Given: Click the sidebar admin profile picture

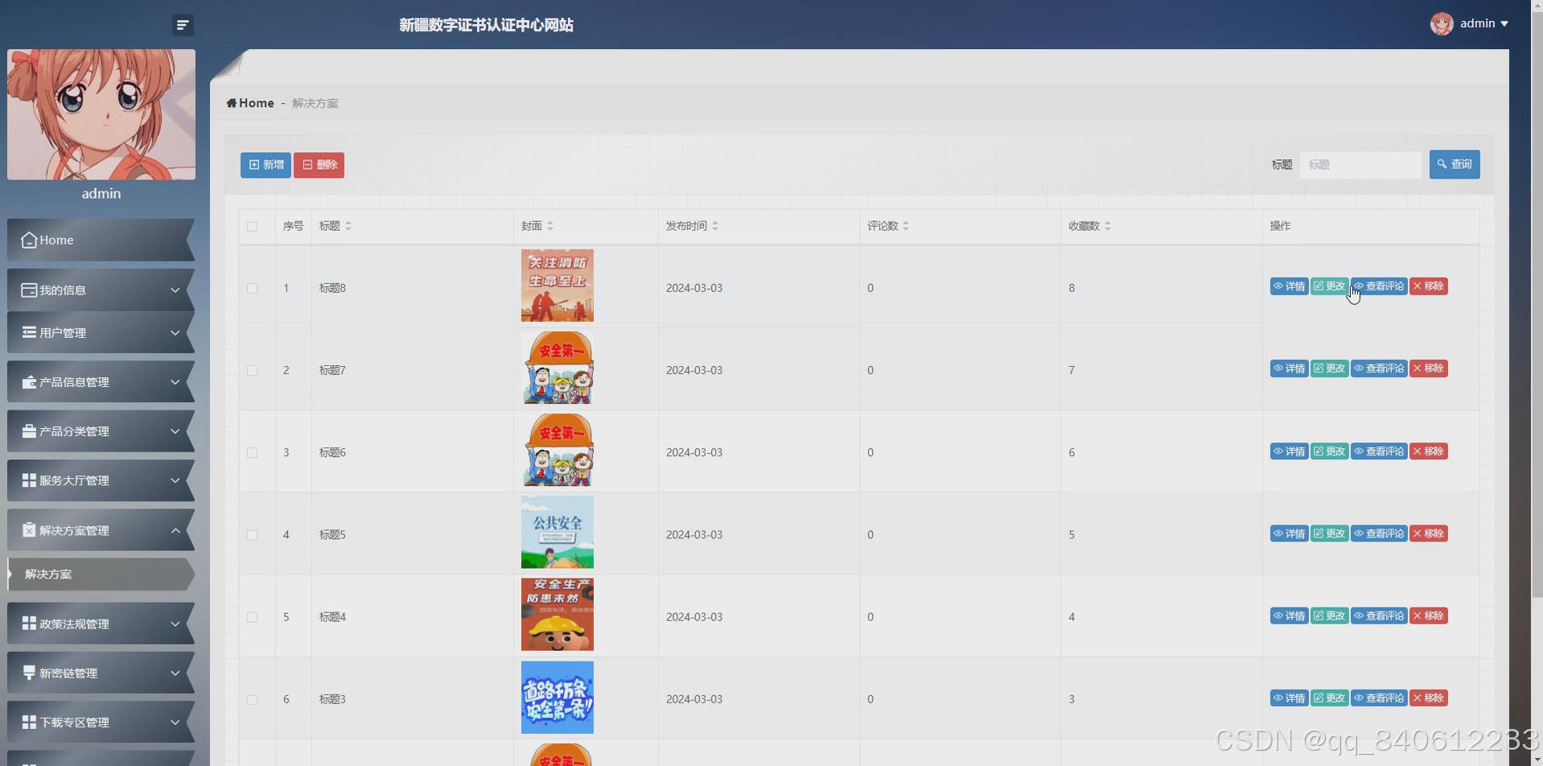Looking at the screenshot, I should point(101,114).
